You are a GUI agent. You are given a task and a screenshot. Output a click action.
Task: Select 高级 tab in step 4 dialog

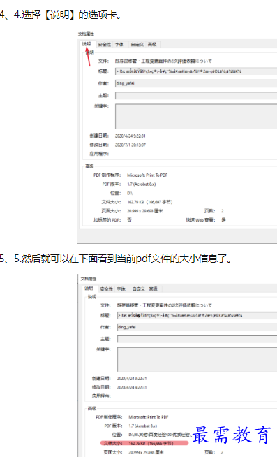(x=152, y=44)
